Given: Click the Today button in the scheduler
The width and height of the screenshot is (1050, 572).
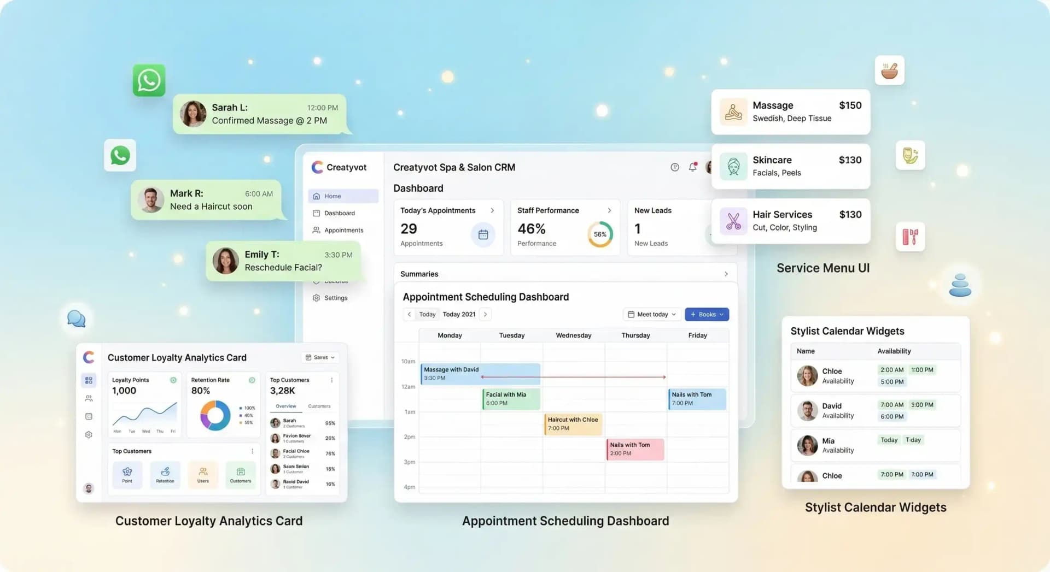Looking at the screenshot, I should 427,314.
